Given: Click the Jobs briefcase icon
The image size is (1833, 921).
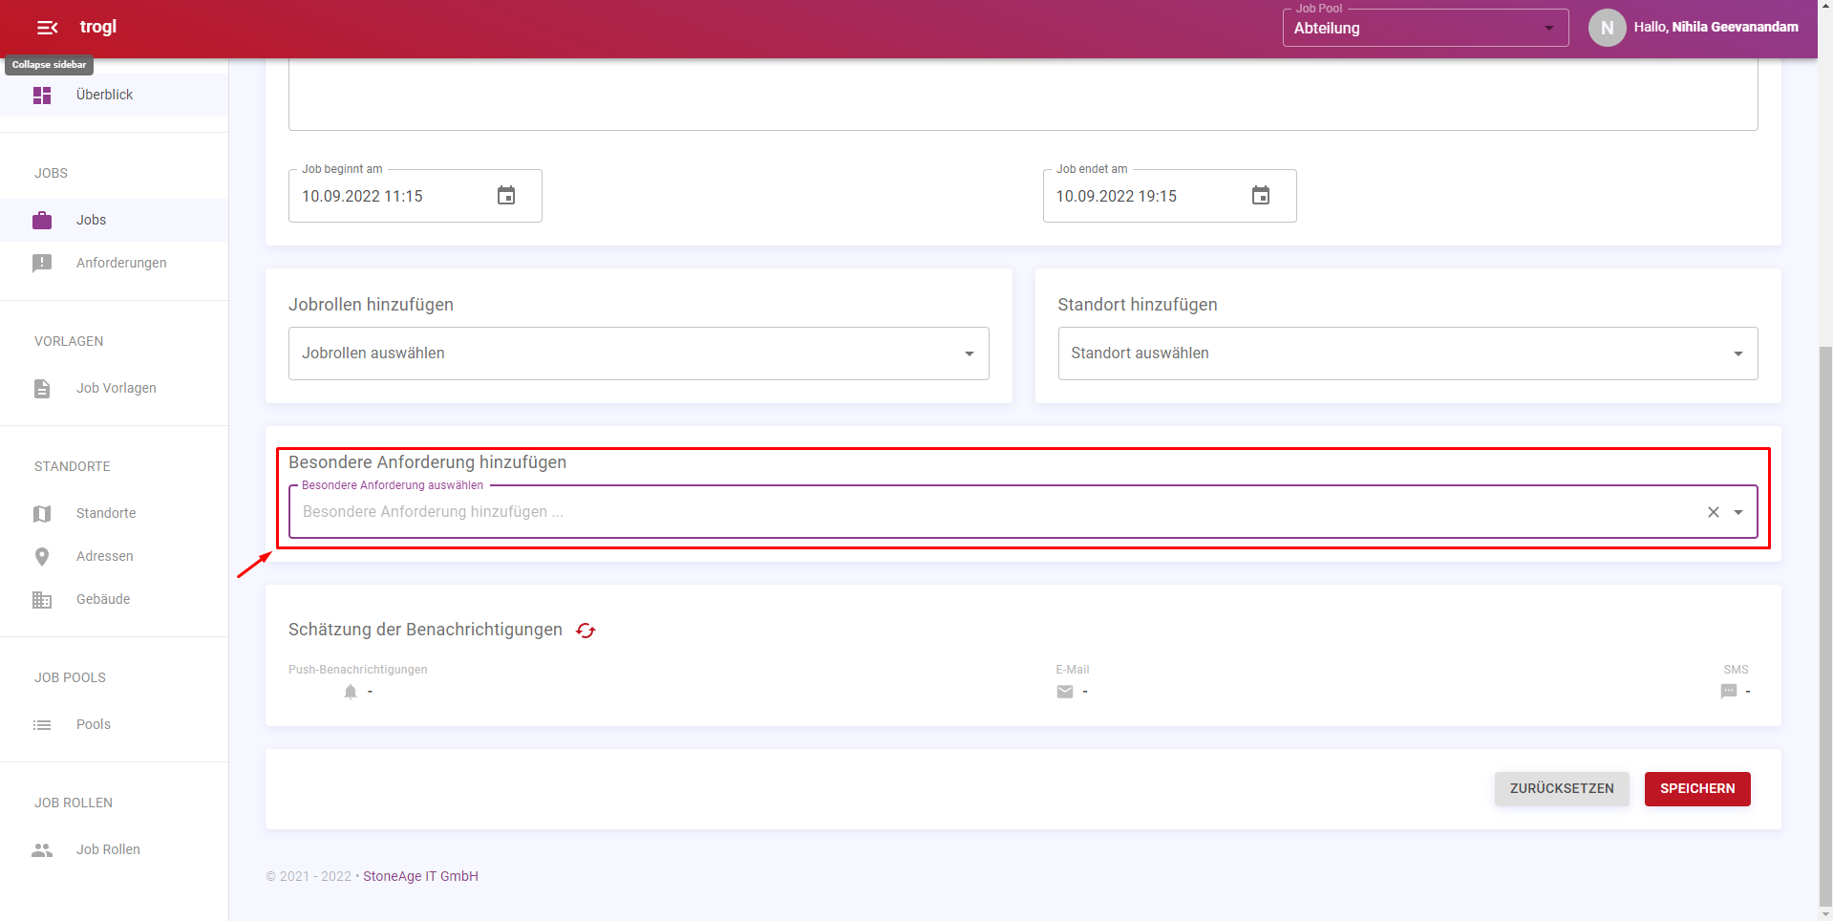Looking at the screenshot, I should click(x=42, y=221).
